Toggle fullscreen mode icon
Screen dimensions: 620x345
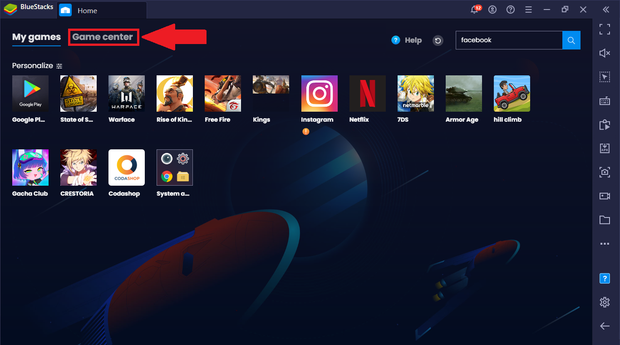[605, 30]
